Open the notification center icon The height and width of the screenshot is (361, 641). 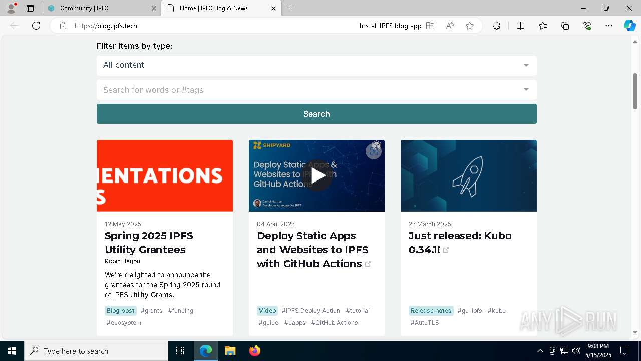pos(624,351)
